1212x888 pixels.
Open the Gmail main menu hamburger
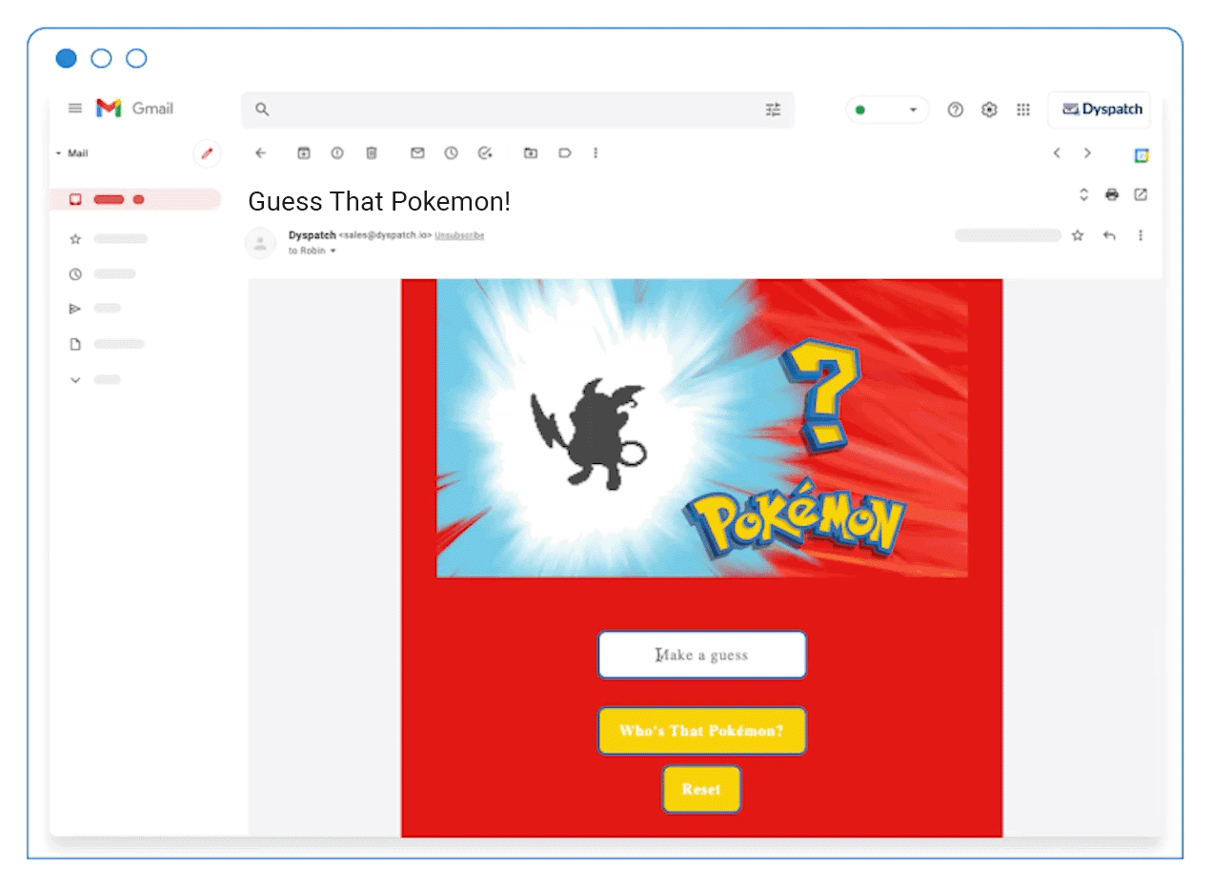click(75, 109)
